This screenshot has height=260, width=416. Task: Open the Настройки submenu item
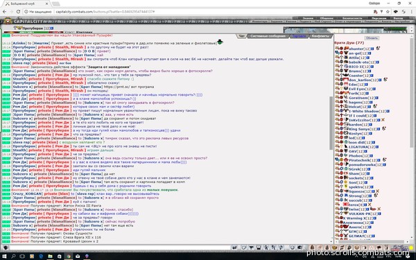point(402,21)
